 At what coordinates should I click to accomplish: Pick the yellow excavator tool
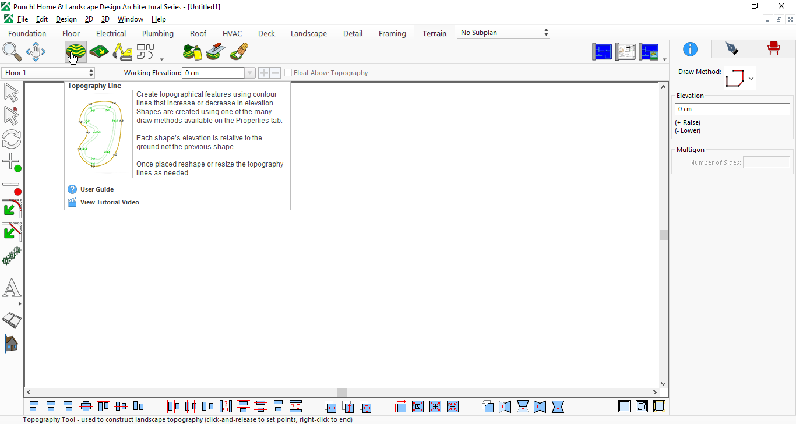122,52
